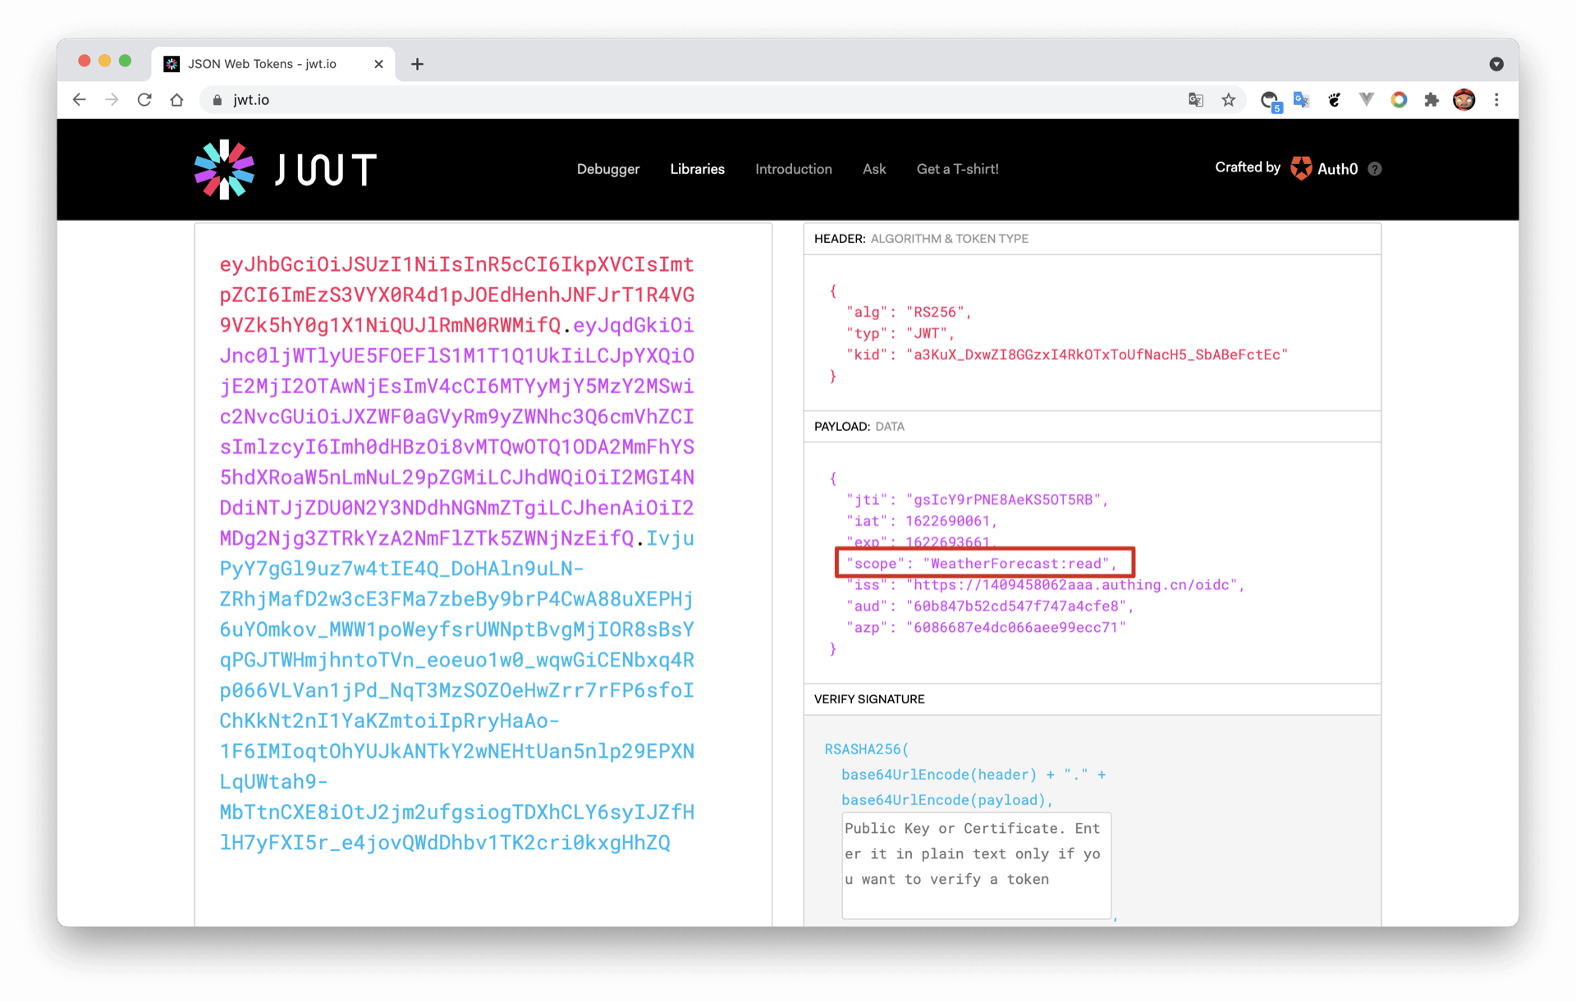Select Libraries in the JWT navigation
The image size is (1576, 1002).
pyautogui.click(x=697, y=169)
